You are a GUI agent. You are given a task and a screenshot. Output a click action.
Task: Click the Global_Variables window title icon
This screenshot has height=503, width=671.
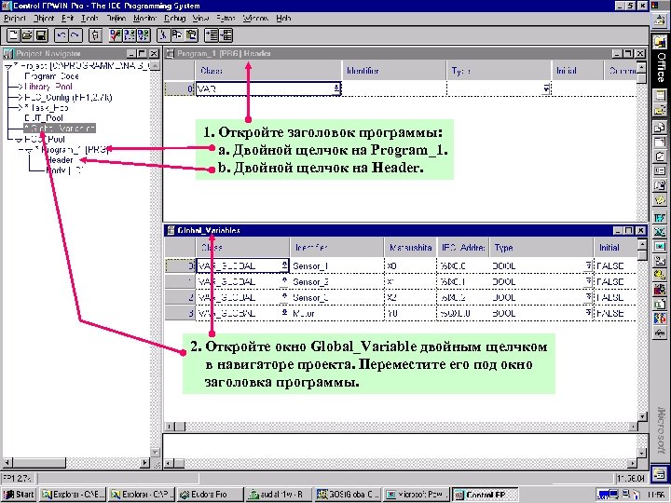(x=171, y=230)
